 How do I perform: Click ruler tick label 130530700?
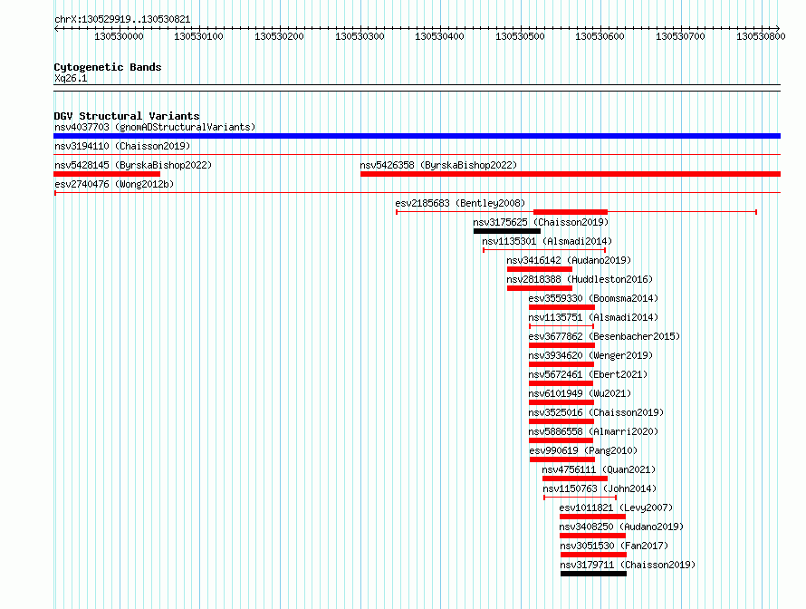[x=680, y=36]
